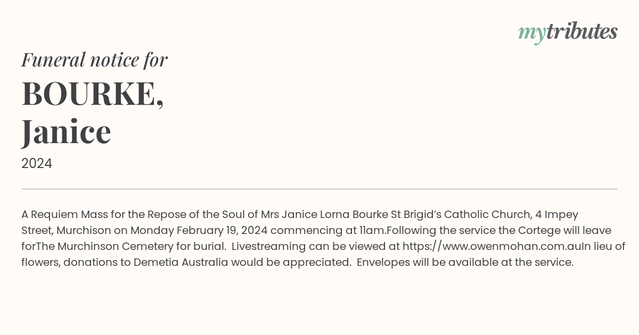This screenshot has height=335, width=639.
Task: Click the date "Monday February 19, 2024"
Action: tap(198, 230)
